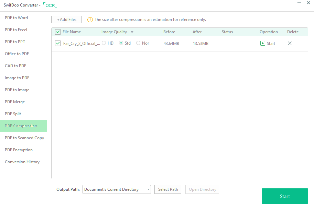
Task: Open the Output Path dropdown
Action: 116,189
